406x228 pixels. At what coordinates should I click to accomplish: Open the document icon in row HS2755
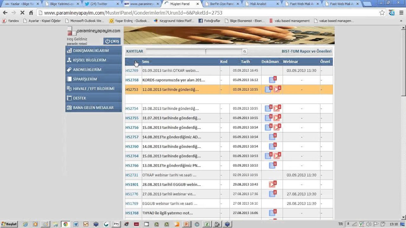tap(268, 118)
